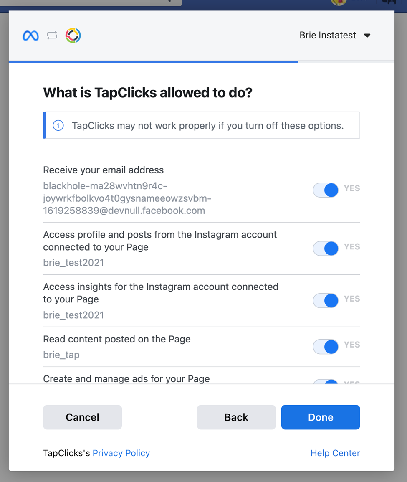Go Back to the previous step

click(x=236, y=417)
